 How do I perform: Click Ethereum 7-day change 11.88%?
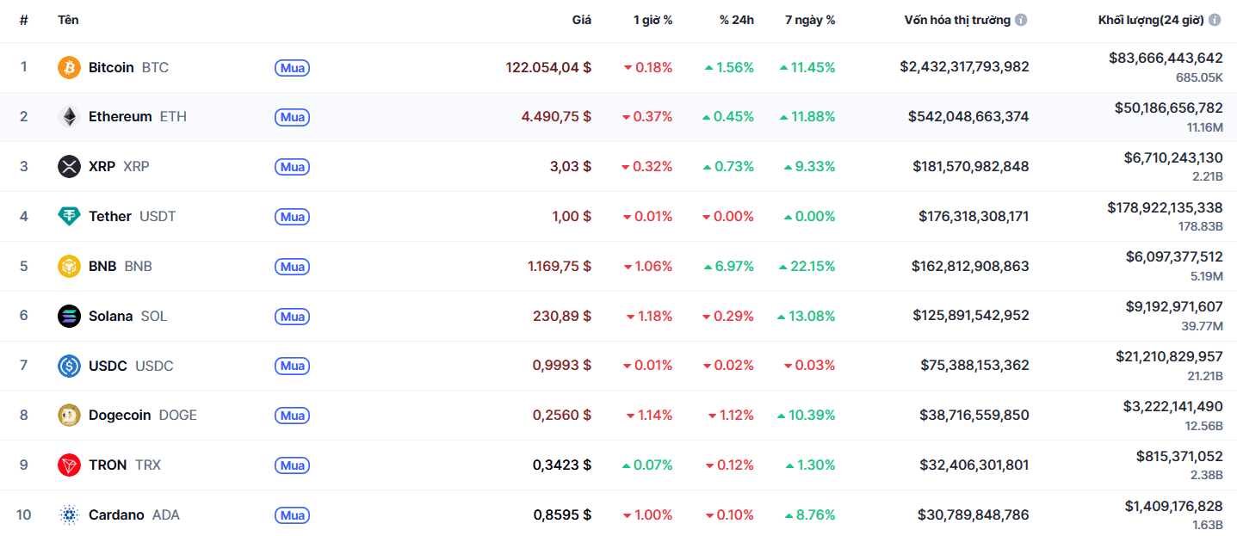[x=807, y=117]
